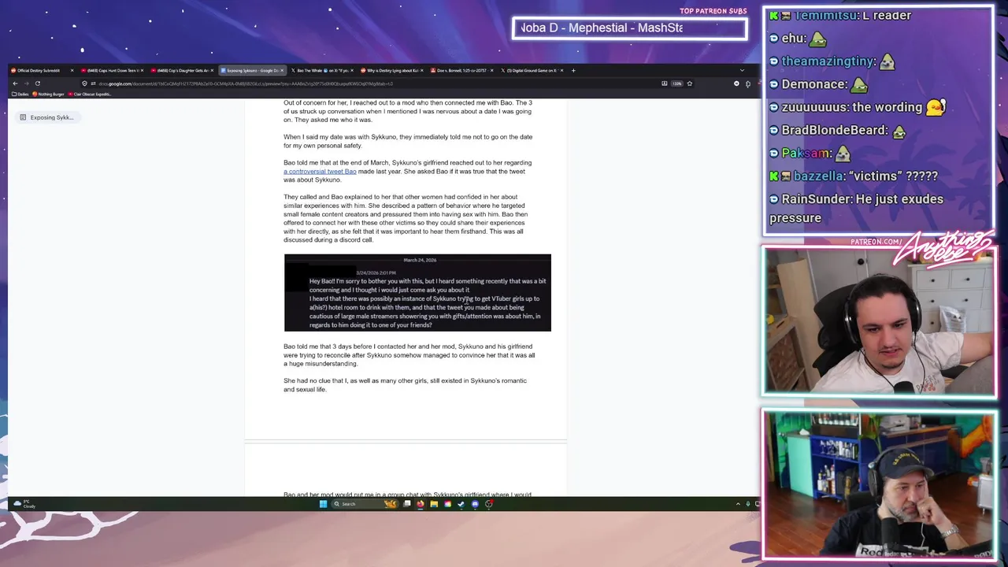Go back in browser history
This screenshot has height=567, width=1008.
point(15,83)
